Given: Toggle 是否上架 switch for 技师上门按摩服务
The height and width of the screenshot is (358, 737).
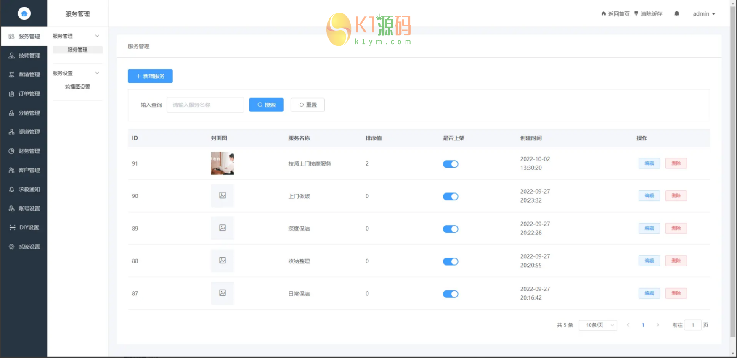Looking at the screenshot, I should 451,164.
